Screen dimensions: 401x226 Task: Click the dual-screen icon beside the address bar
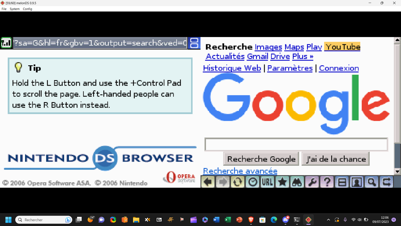pyautogui.click(x=194, y=43)
